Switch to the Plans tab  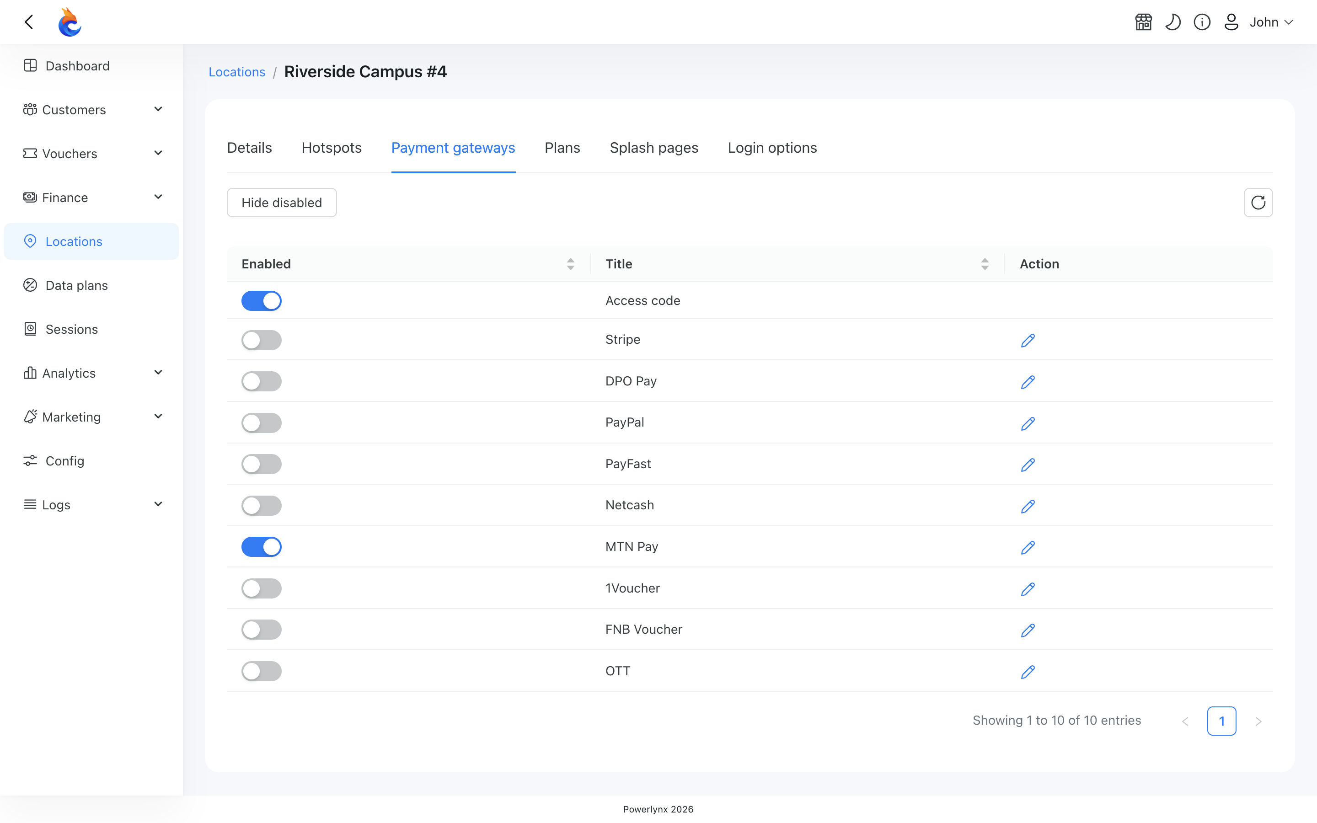(562, 148)
